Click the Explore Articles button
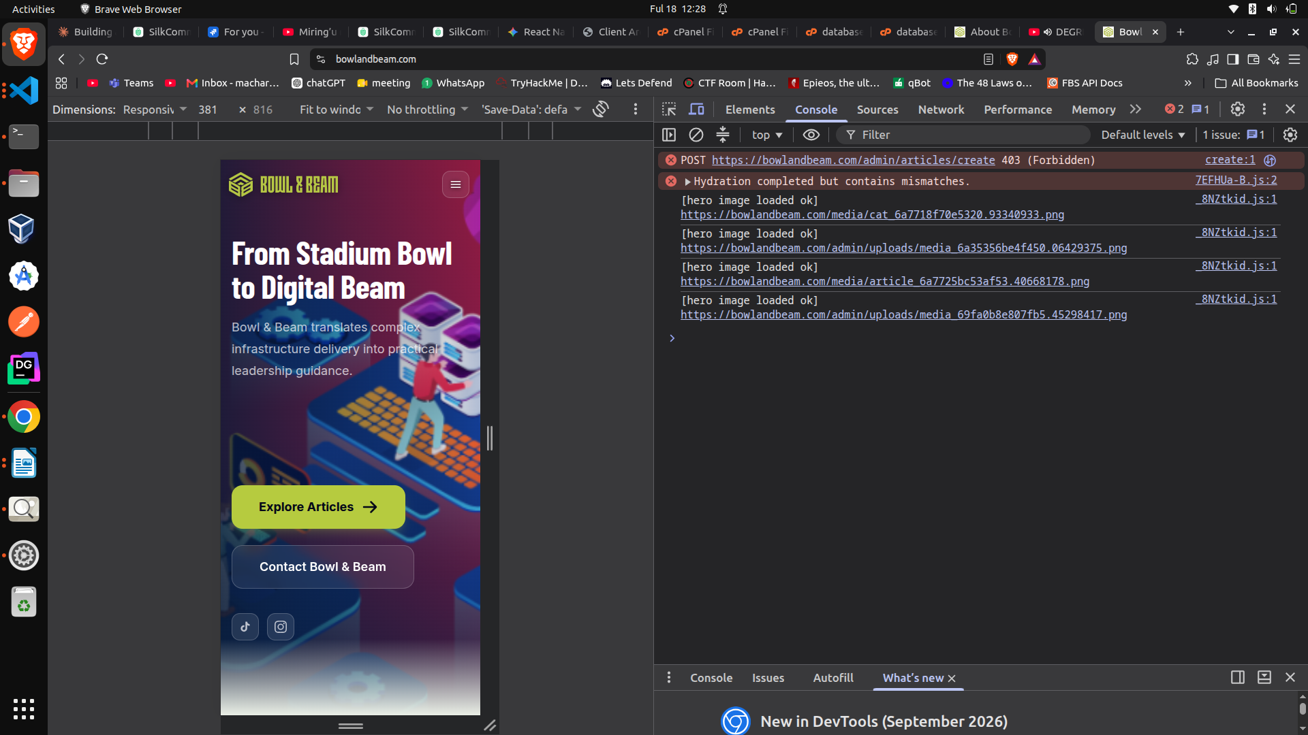 coord(318,507)
